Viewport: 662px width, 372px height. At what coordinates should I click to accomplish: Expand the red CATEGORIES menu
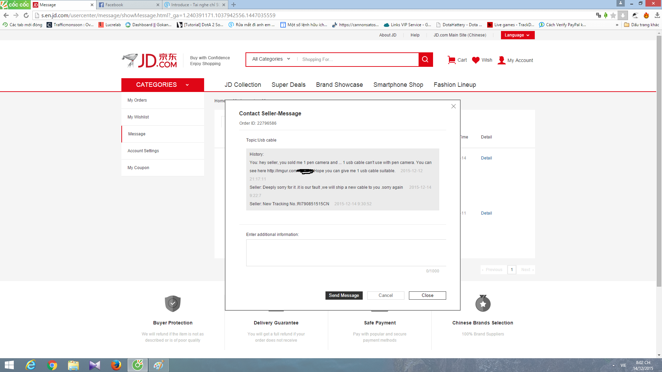point(162,85)
